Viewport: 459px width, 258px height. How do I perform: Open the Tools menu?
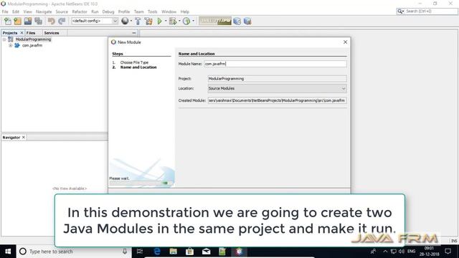pos(152,11)
